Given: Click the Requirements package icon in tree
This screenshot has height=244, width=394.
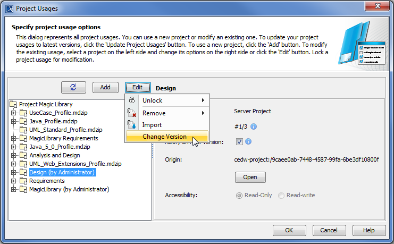Looking at the screenshot, I should pos(23,181).
